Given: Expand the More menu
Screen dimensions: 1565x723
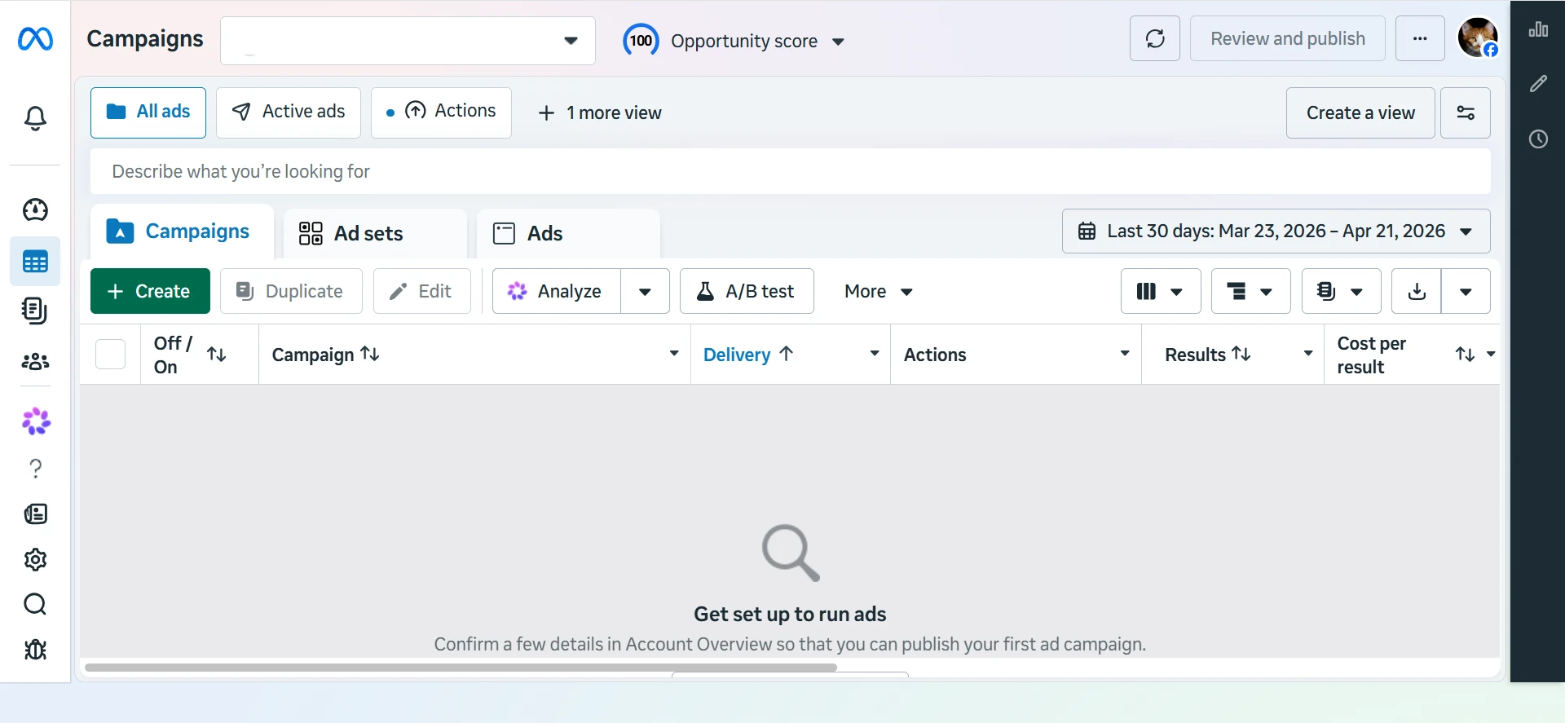Looking at the screenshot, I should click(878, 291).
